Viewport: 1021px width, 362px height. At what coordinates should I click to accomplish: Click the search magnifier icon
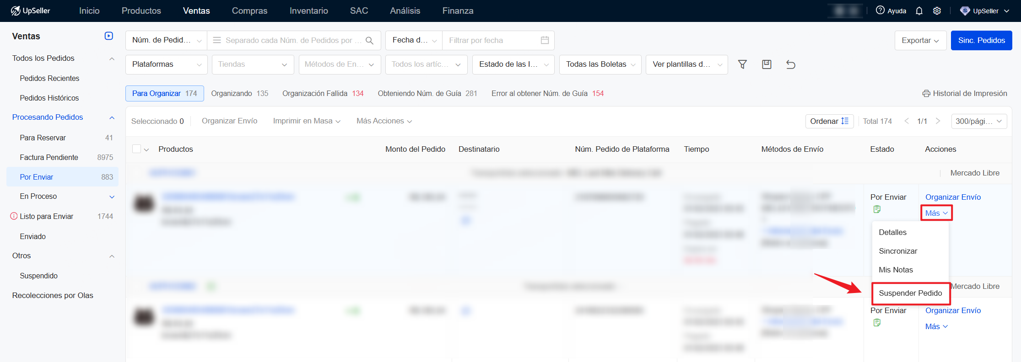pyautogui.click(x=370, y=40)
